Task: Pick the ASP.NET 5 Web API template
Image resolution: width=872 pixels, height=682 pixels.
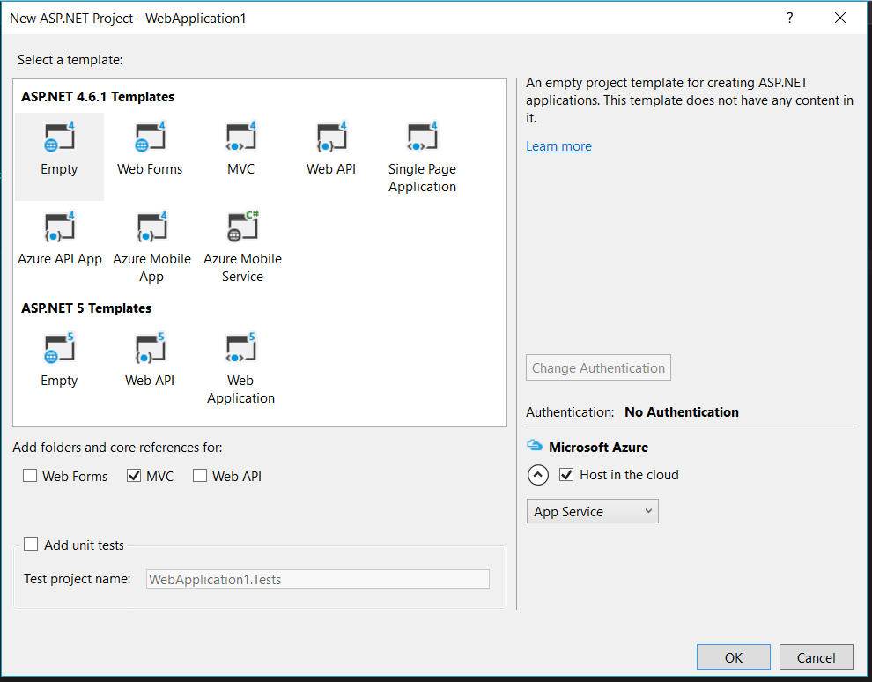Action: coord(150,350)
